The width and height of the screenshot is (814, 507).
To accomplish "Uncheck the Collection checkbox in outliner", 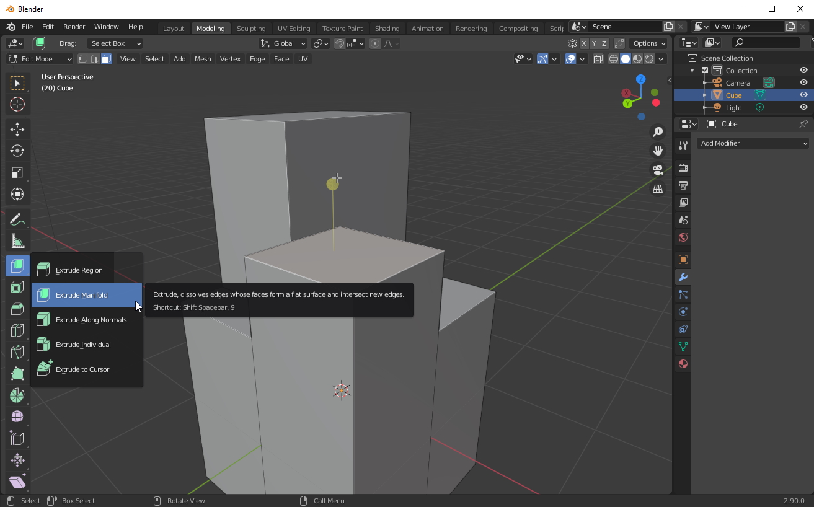I will [x=705, y=71].
